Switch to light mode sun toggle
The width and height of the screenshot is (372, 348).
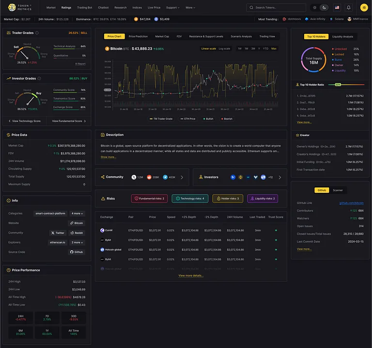click(314, 8)
